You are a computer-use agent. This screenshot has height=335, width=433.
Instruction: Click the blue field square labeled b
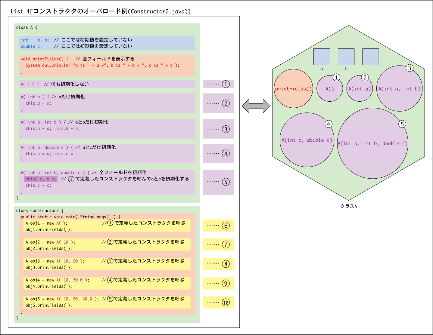coord(346,57)
